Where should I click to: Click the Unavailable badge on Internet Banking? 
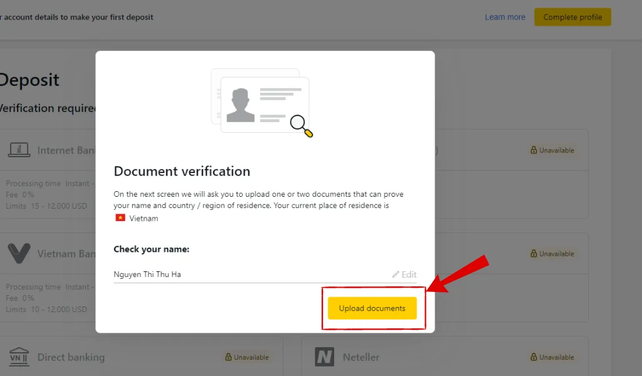[552, 150]
